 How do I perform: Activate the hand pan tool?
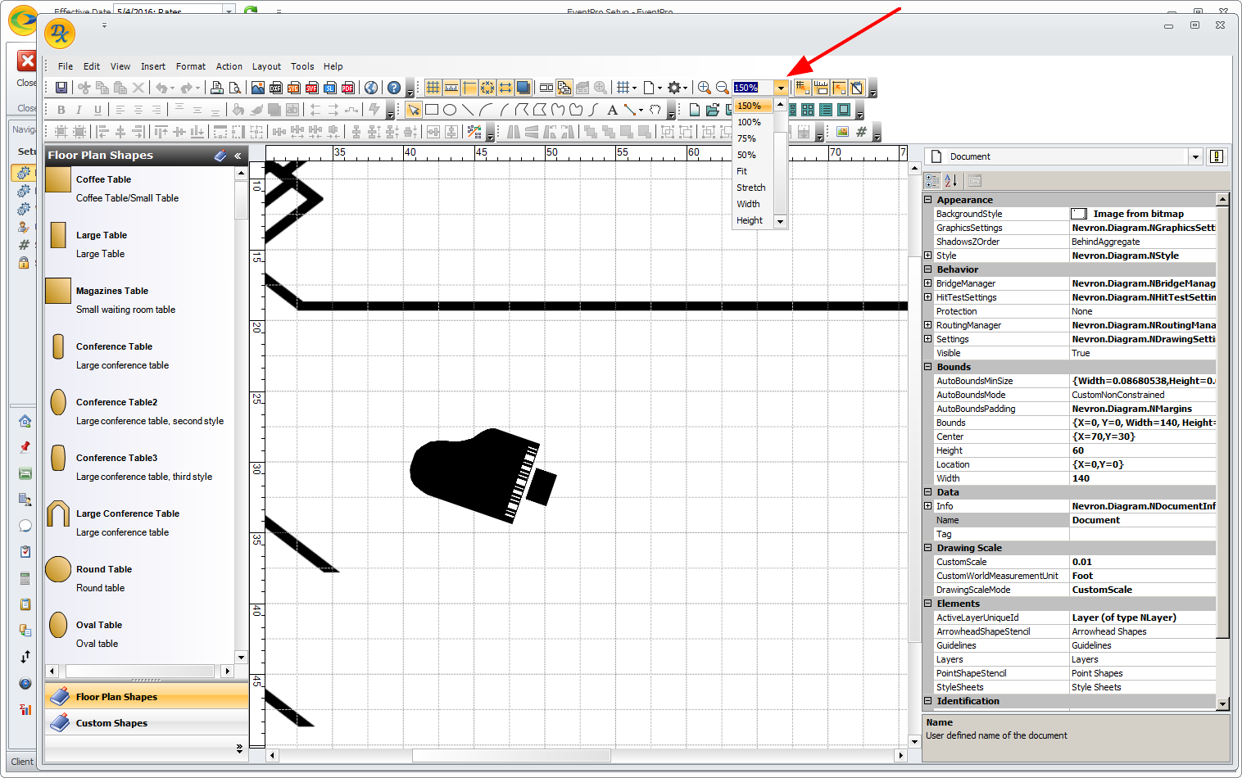(655, 110)
